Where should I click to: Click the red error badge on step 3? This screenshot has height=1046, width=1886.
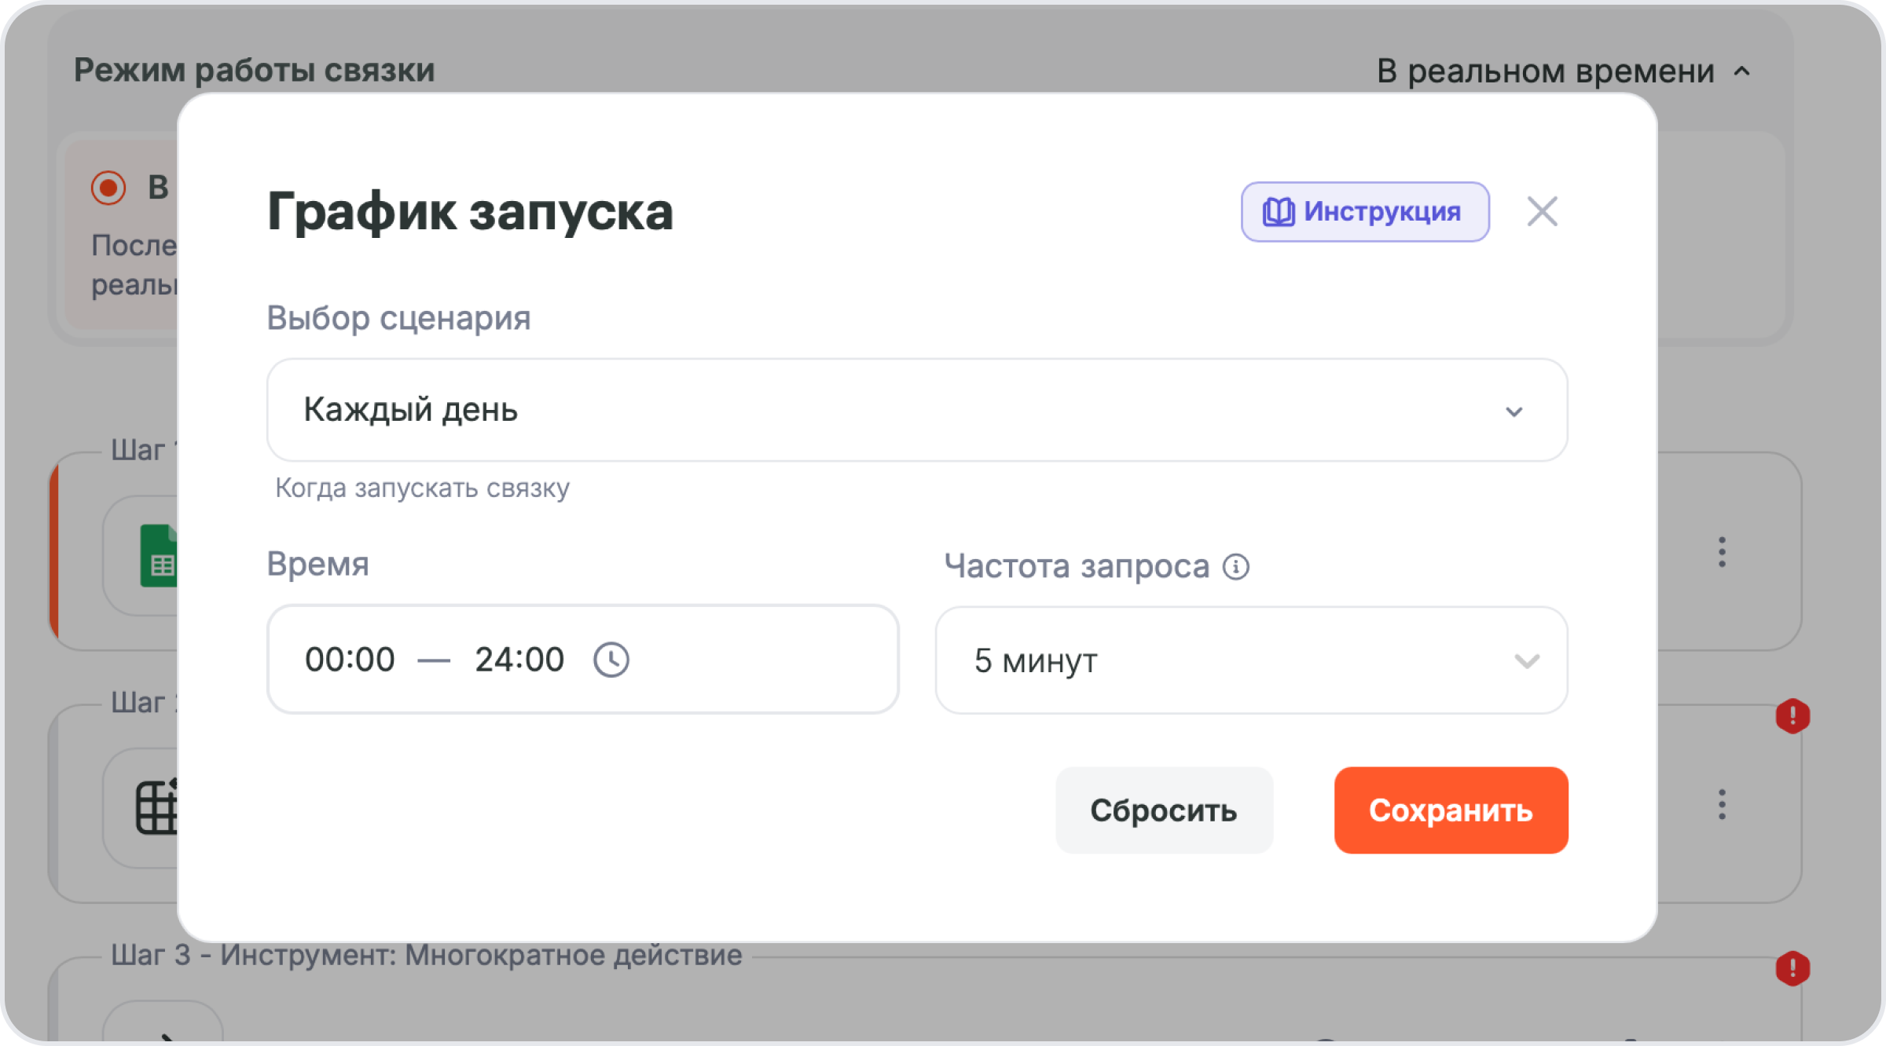1792,968
